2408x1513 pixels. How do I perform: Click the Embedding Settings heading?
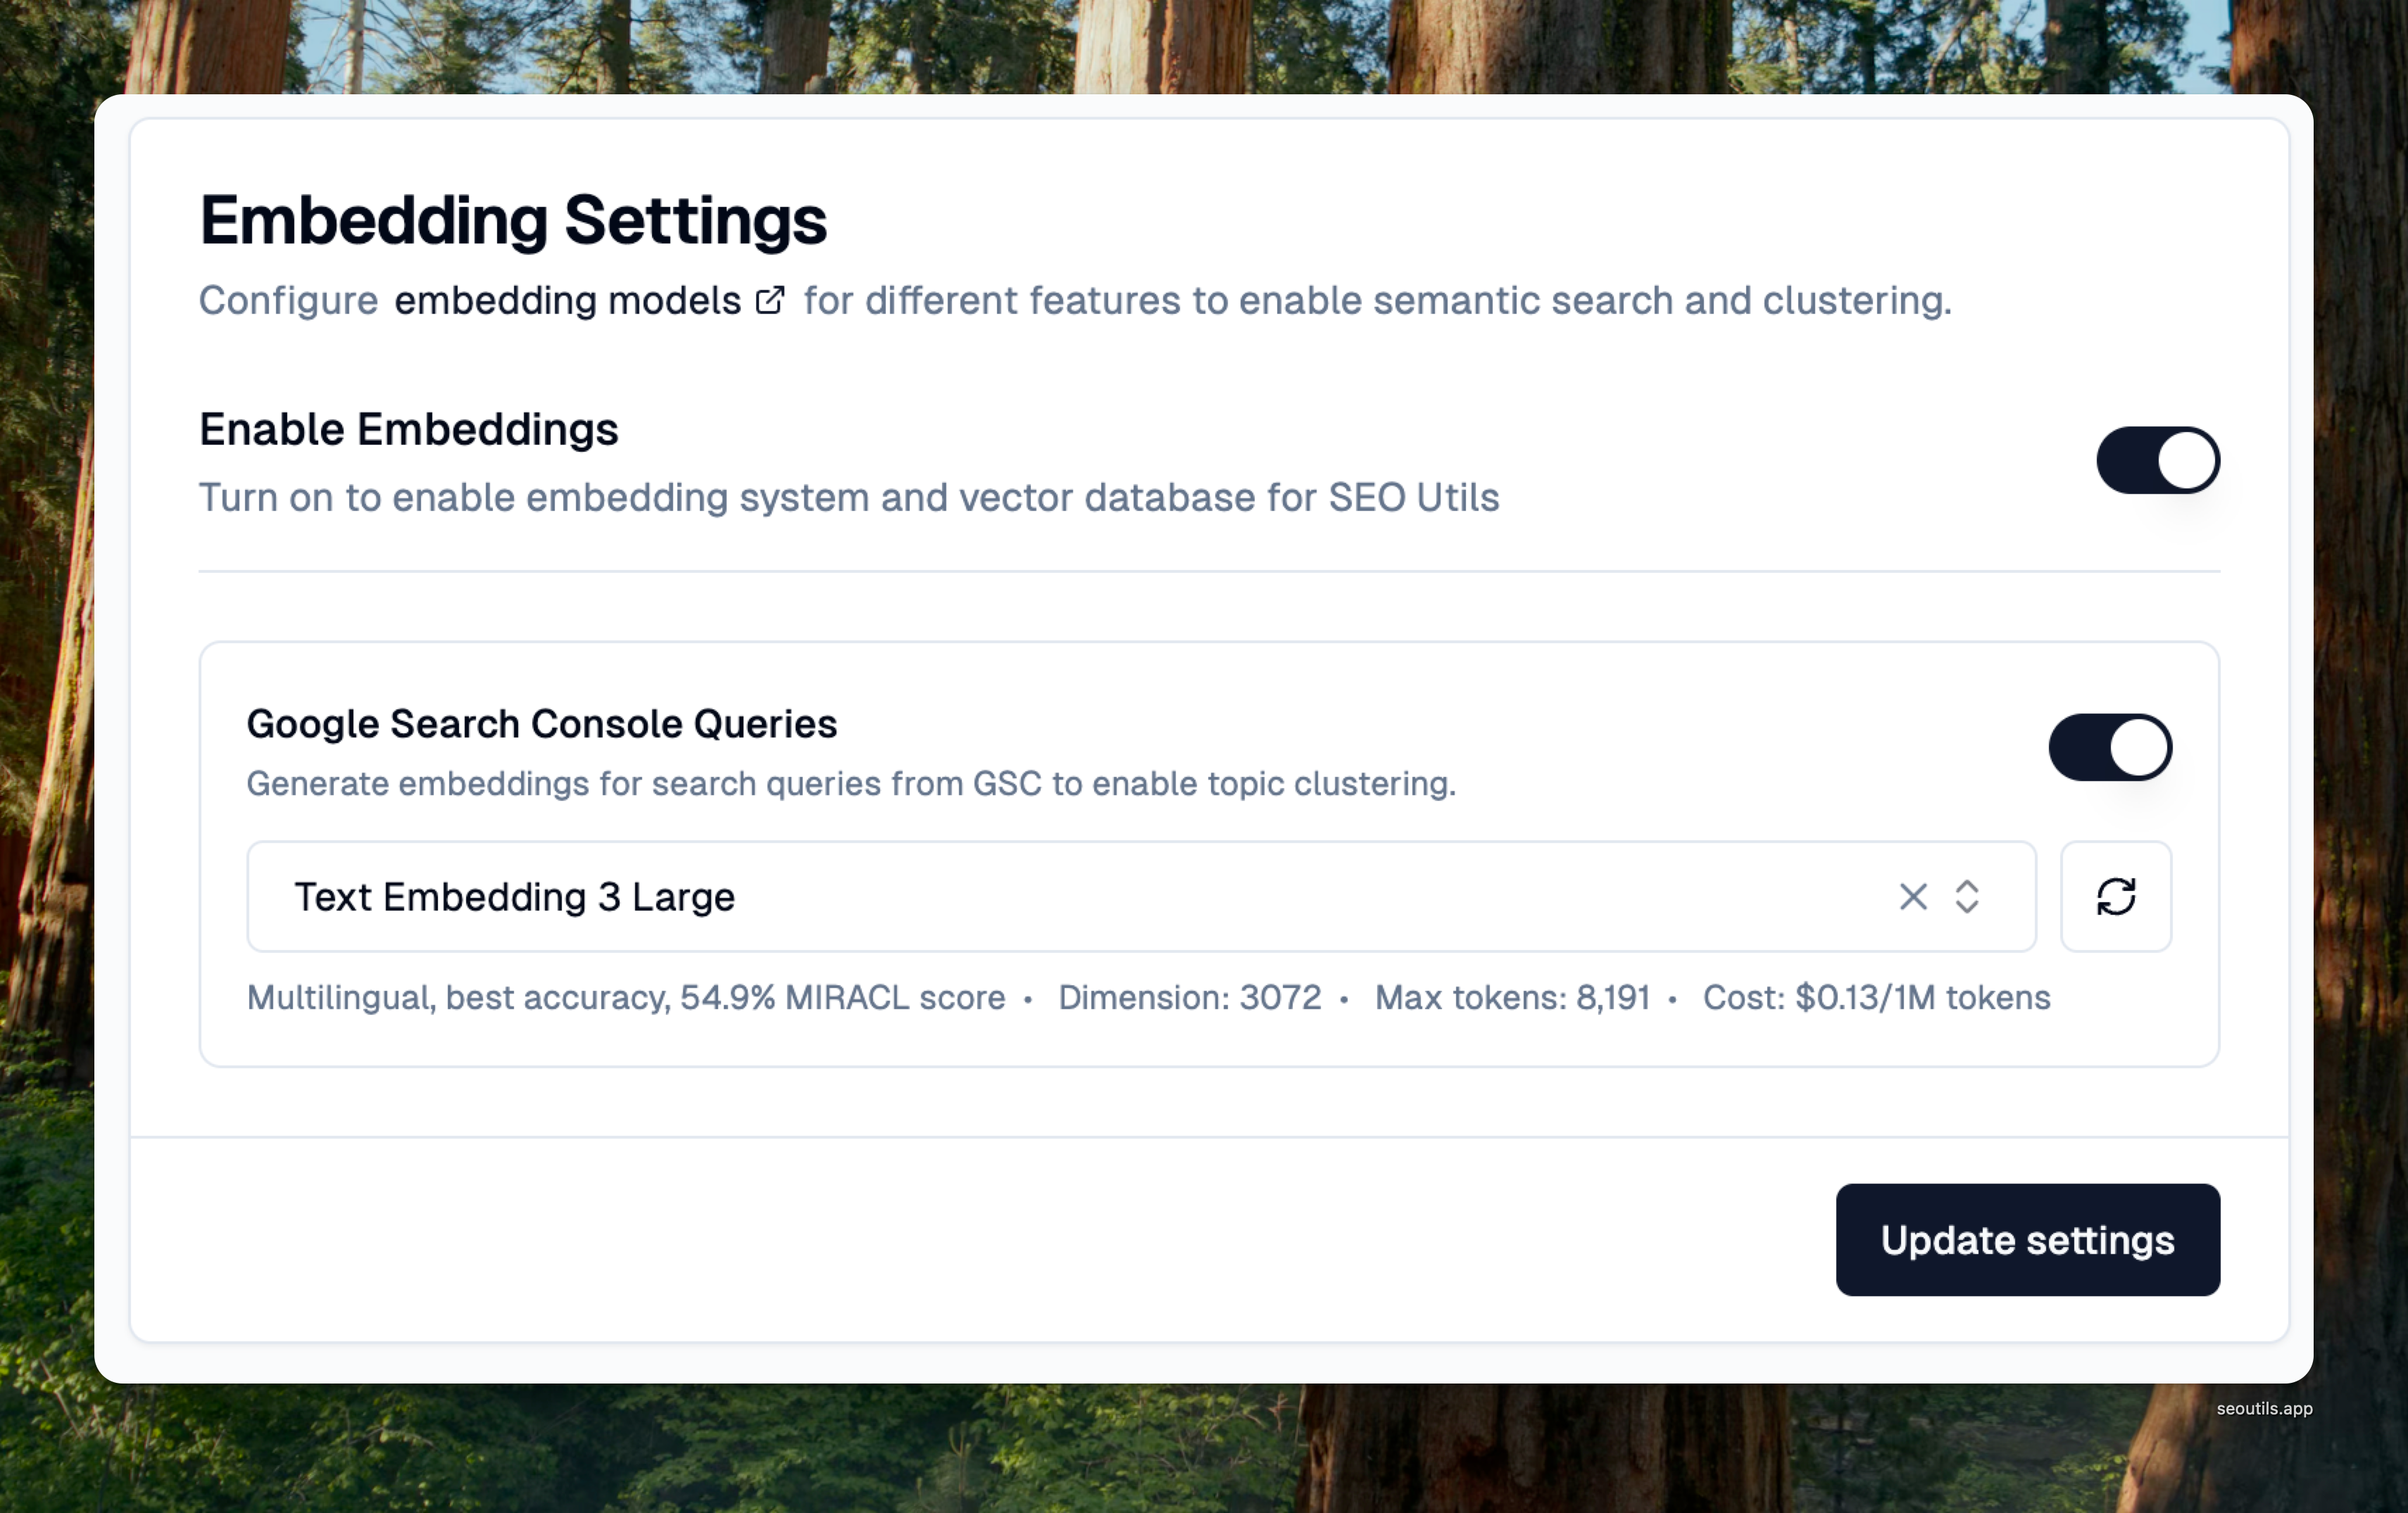pos(513,220)
